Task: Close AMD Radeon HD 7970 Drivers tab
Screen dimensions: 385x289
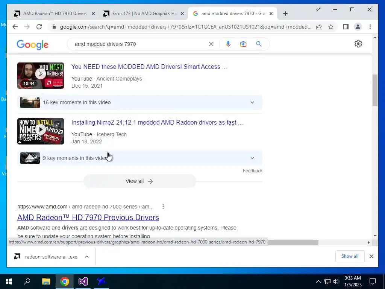Action: pyautogui.click(x=93, y=14)
